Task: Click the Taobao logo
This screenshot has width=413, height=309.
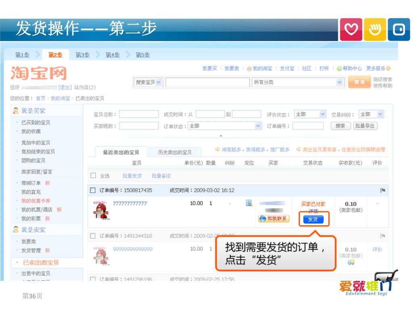Action: click(39, 73)
